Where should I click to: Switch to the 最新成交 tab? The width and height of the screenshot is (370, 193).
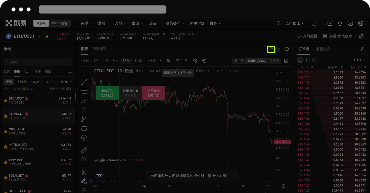coord(323,49)
